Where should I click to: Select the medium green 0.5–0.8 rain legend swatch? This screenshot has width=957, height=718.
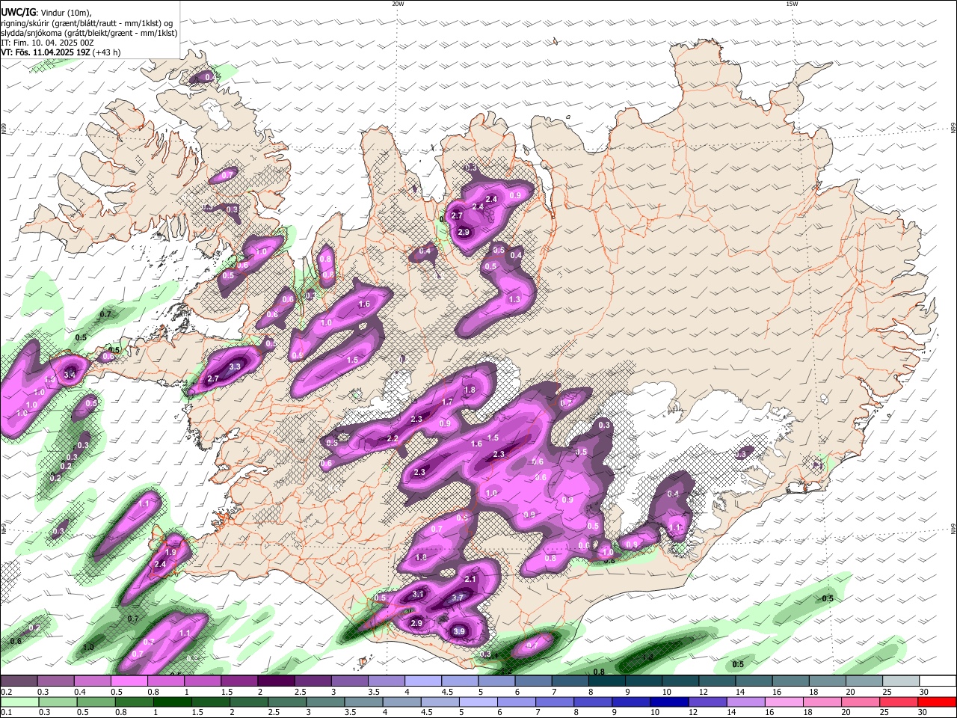click(96, 702)
